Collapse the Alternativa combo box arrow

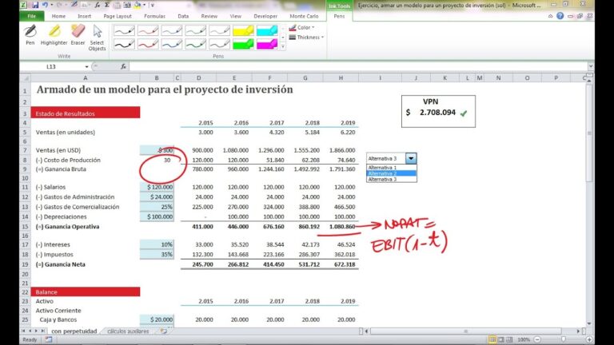pyautogui.click(x=411, y=158)
